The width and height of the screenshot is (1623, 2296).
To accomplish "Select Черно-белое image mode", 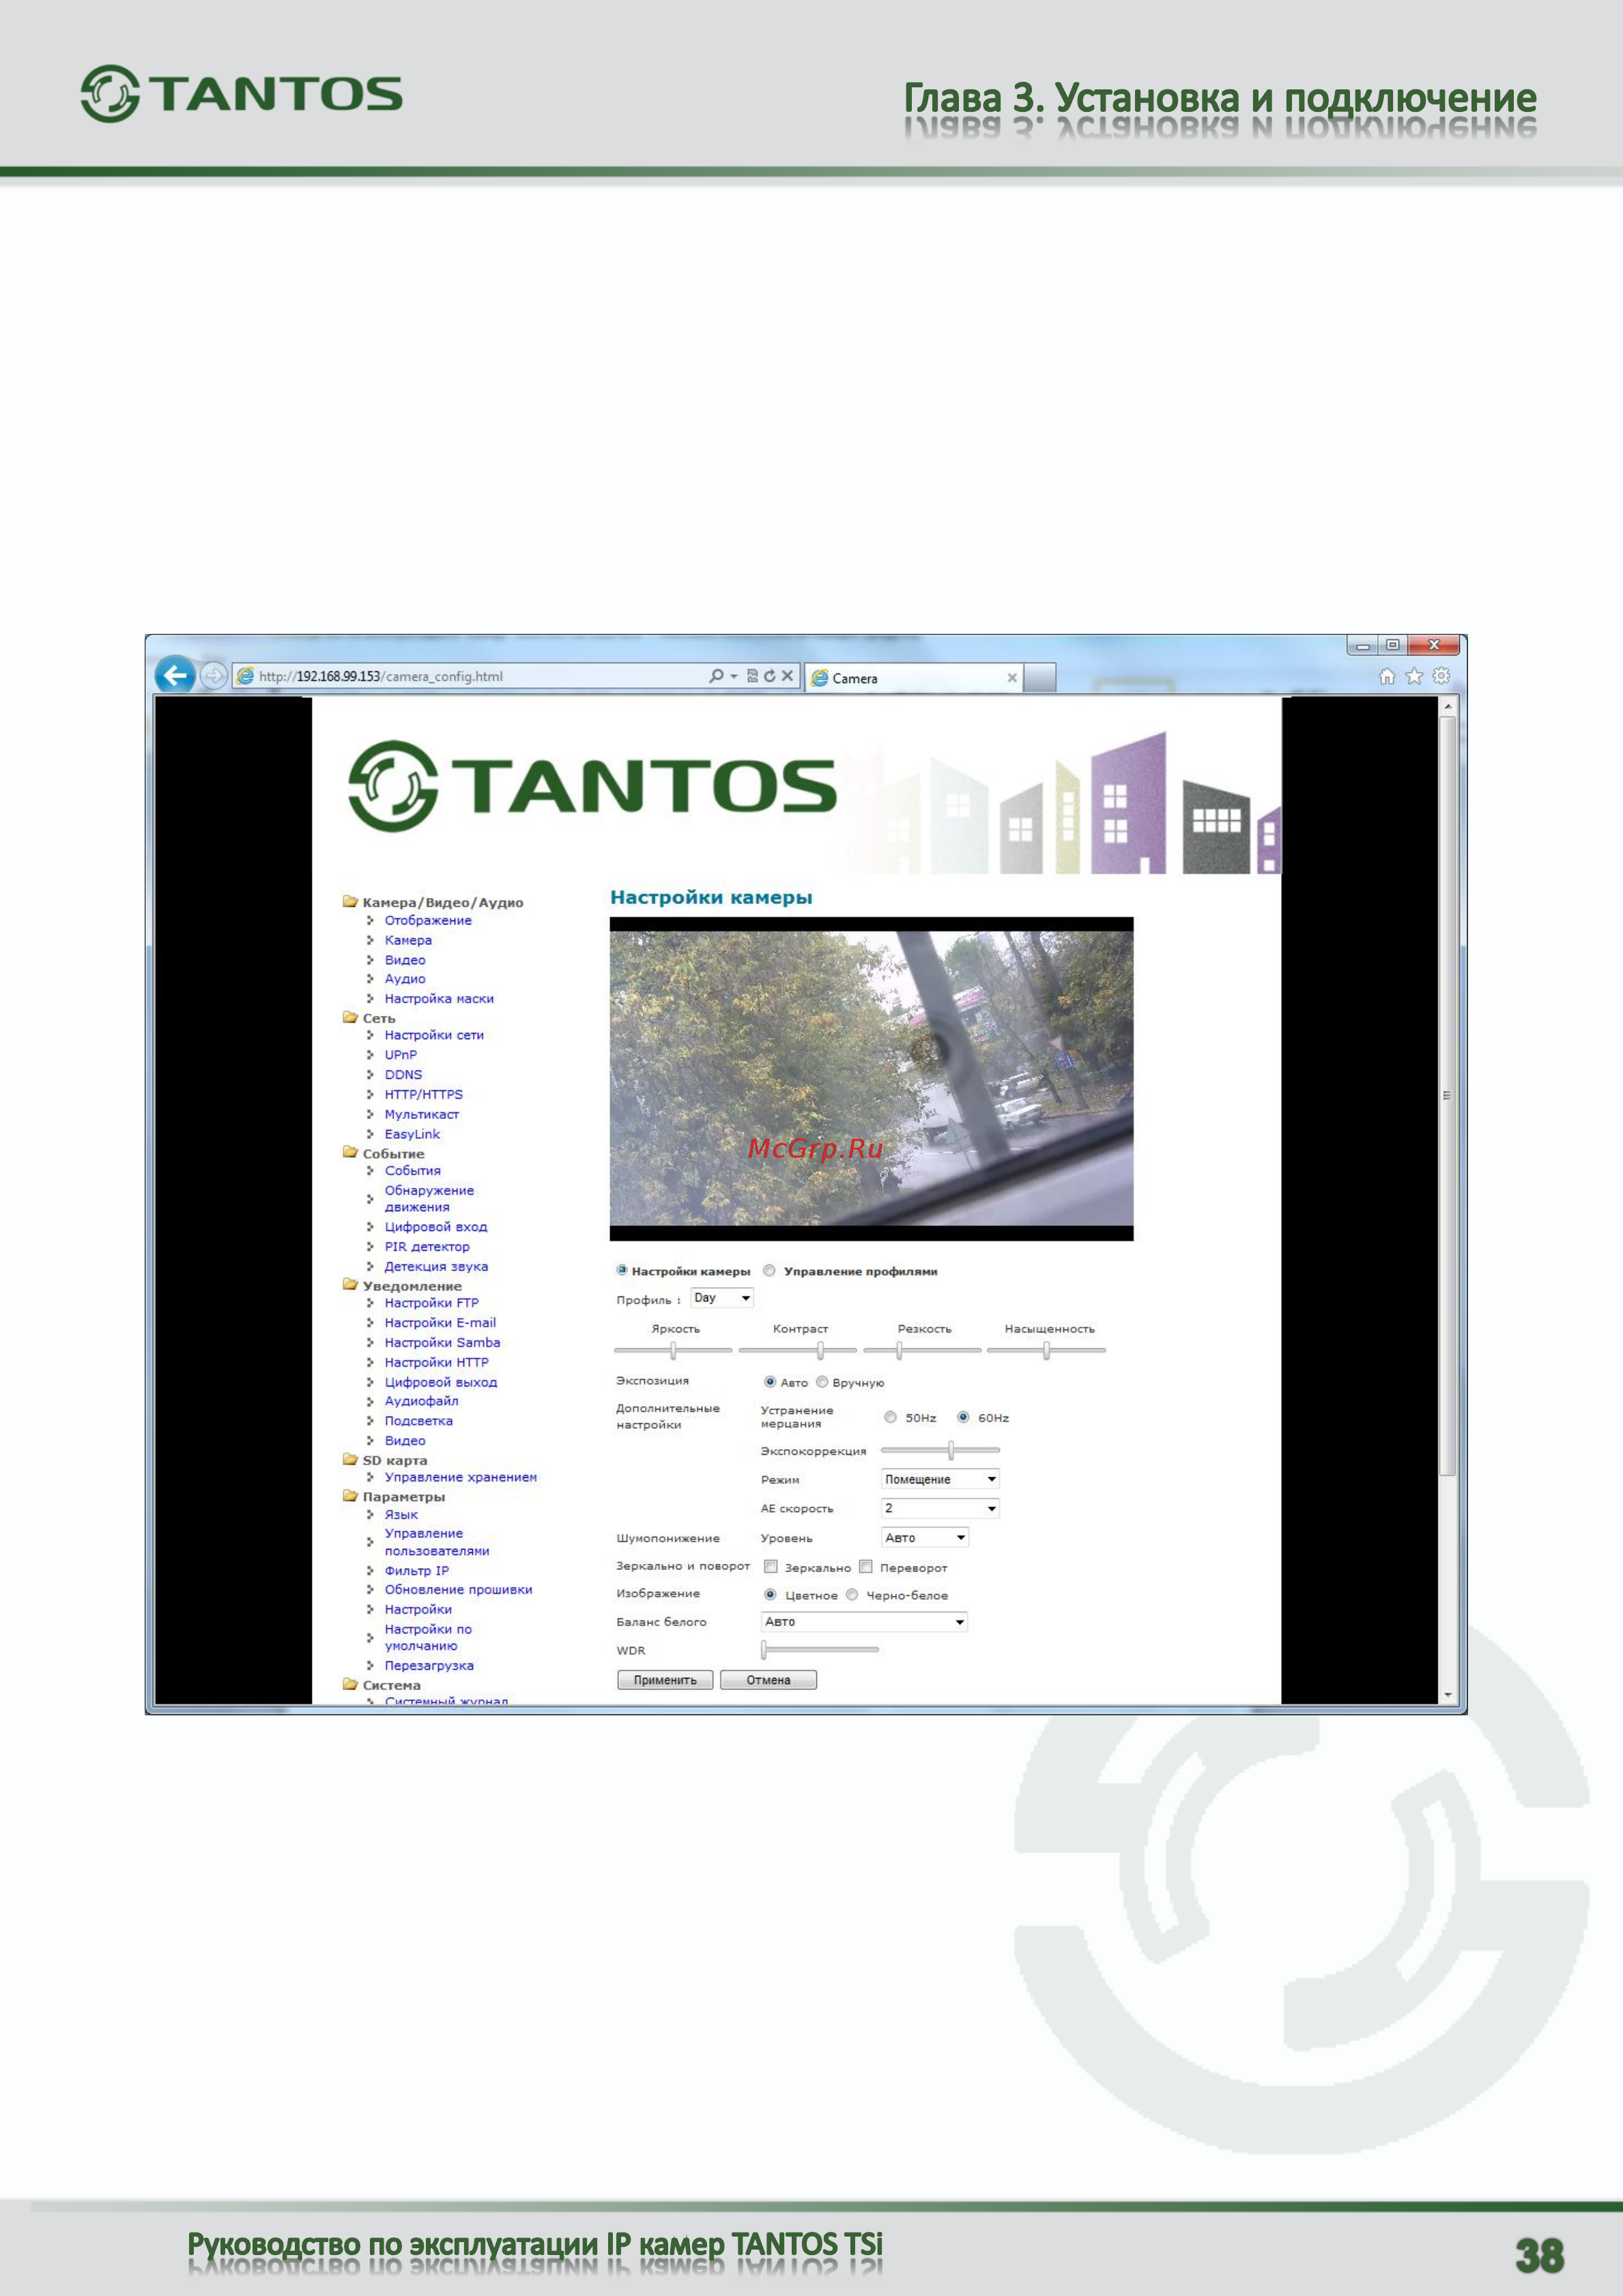I will pos(852,1595).
